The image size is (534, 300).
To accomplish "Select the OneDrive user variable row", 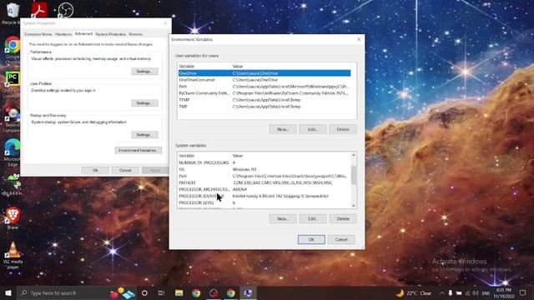I will pyautogui.click(x=264, y=73).
